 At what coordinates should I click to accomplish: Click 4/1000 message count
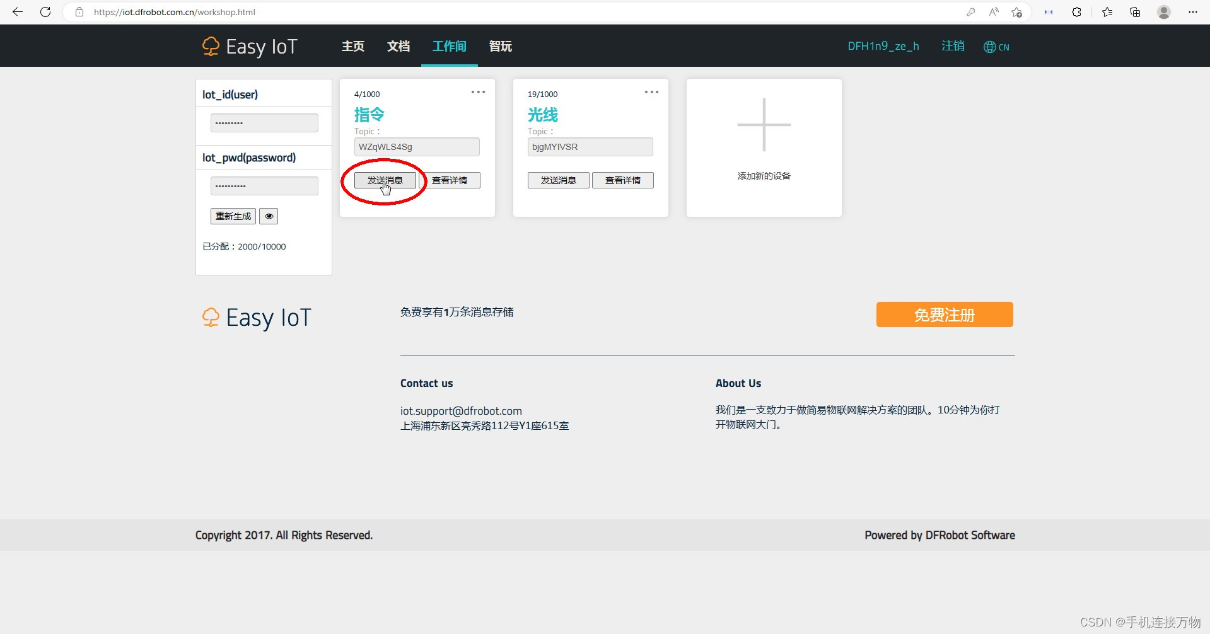[367, 95]
